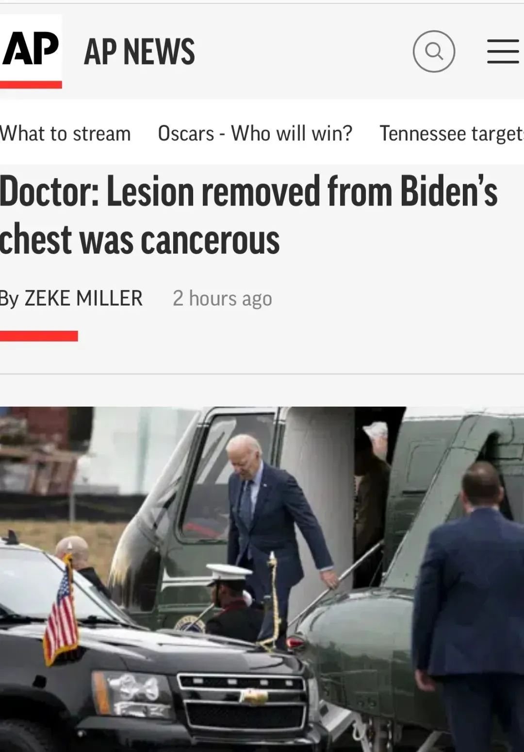Open Oscars - Who will win? topic
The height and width of the screenshot is (752, 524).
click(x=255, y=133)
